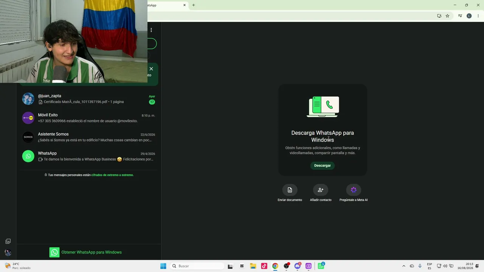Open a new Chrome tab

194,5
